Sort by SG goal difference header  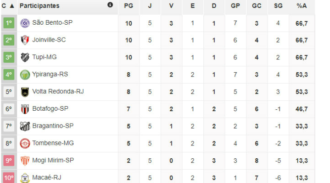click(278, 6)
